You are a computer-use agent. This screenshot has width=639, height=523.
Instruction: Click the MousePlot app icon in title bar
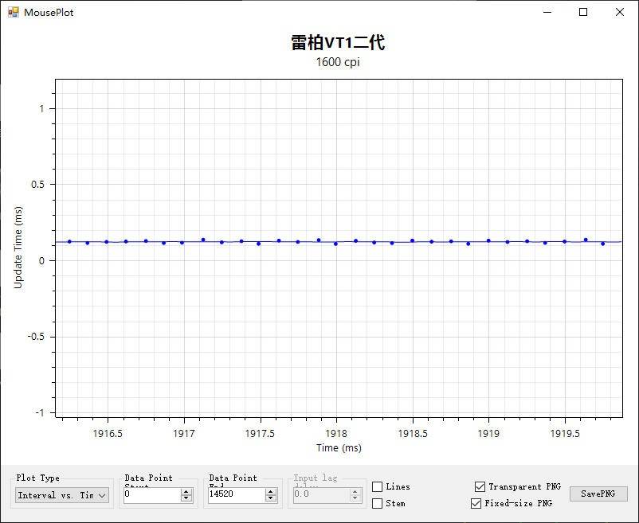[x=13, y=12]
